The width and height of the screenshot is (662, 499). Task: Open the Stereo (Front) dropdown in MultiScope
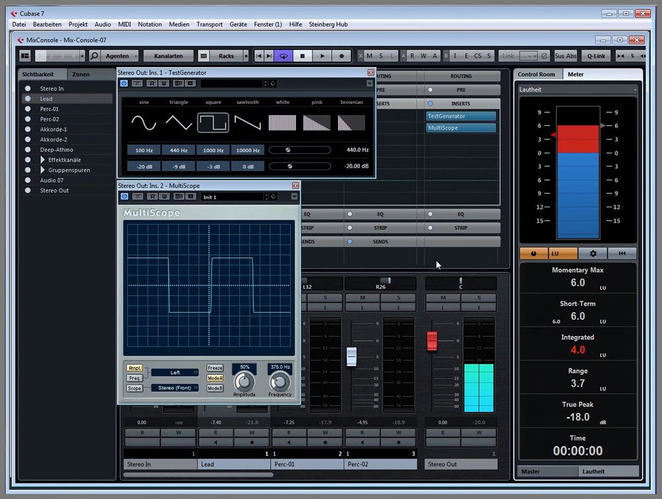(x=175, y=387)
